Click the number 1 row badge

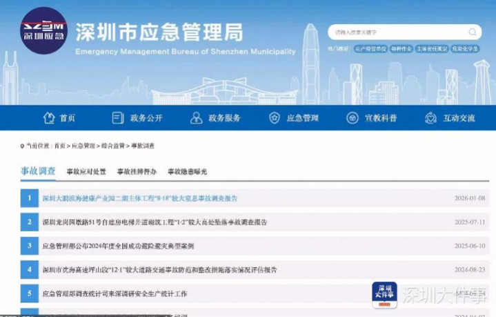(30, 198)
